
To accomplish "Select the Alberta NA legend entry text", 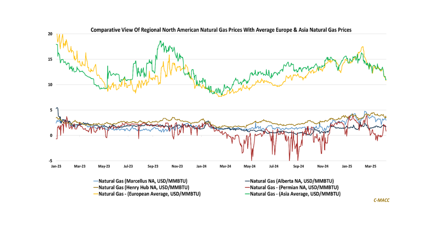I will (x=292, y=181).
